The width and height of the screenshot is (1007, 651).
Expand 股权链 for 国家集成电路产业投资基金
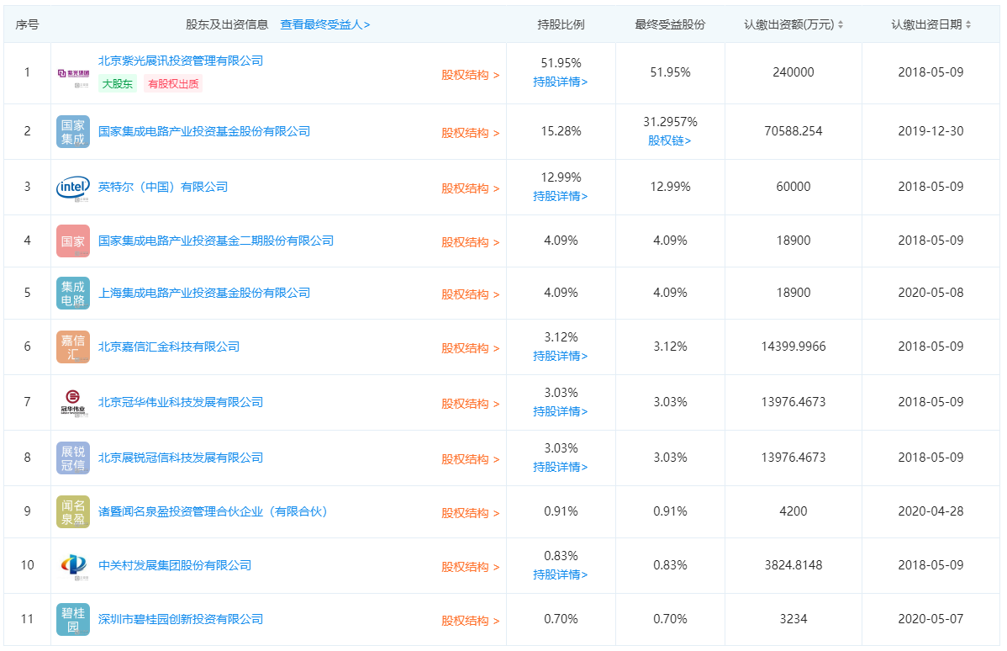669,140
